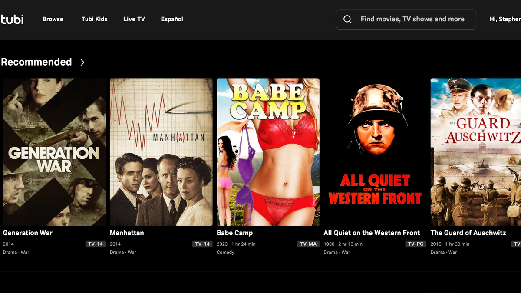Image resolution: width=521 pixels, height=293 pixels.
Task: Click the Tubi logo
Action: [x=12, y=19]
